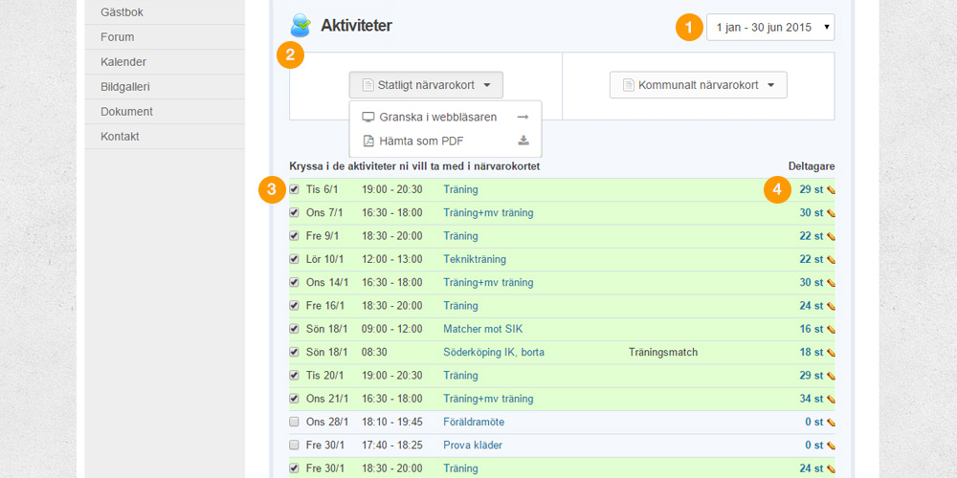Click the 29 st participant count for Tis 20/1
The width and height of the screenshot is (957, 478).
(811, 376)
